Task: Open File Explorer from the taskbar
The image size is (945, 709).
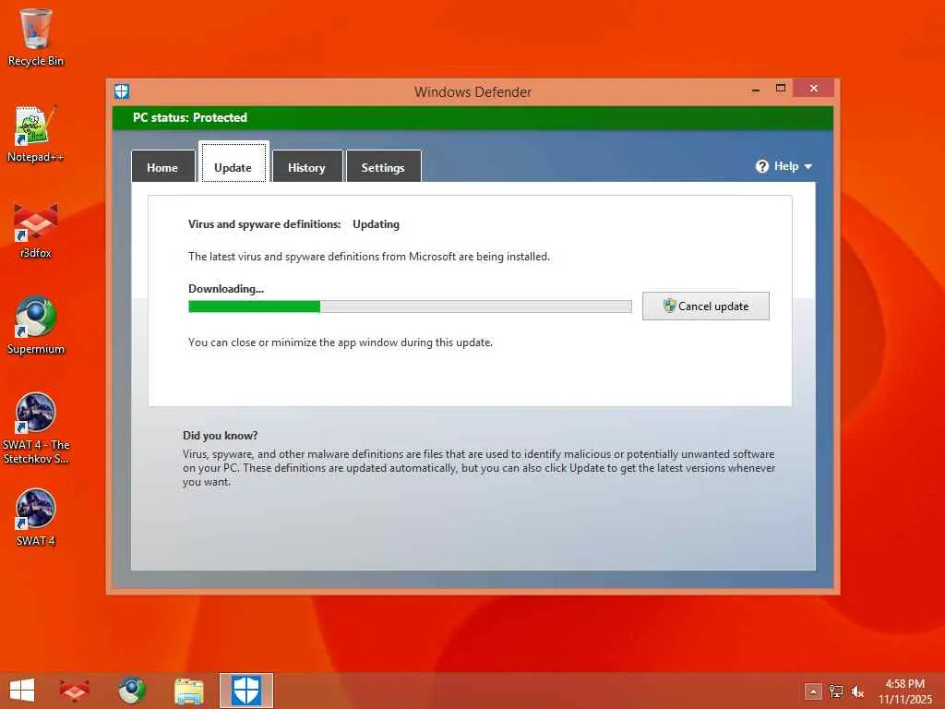Action: (x=188, y=691)
